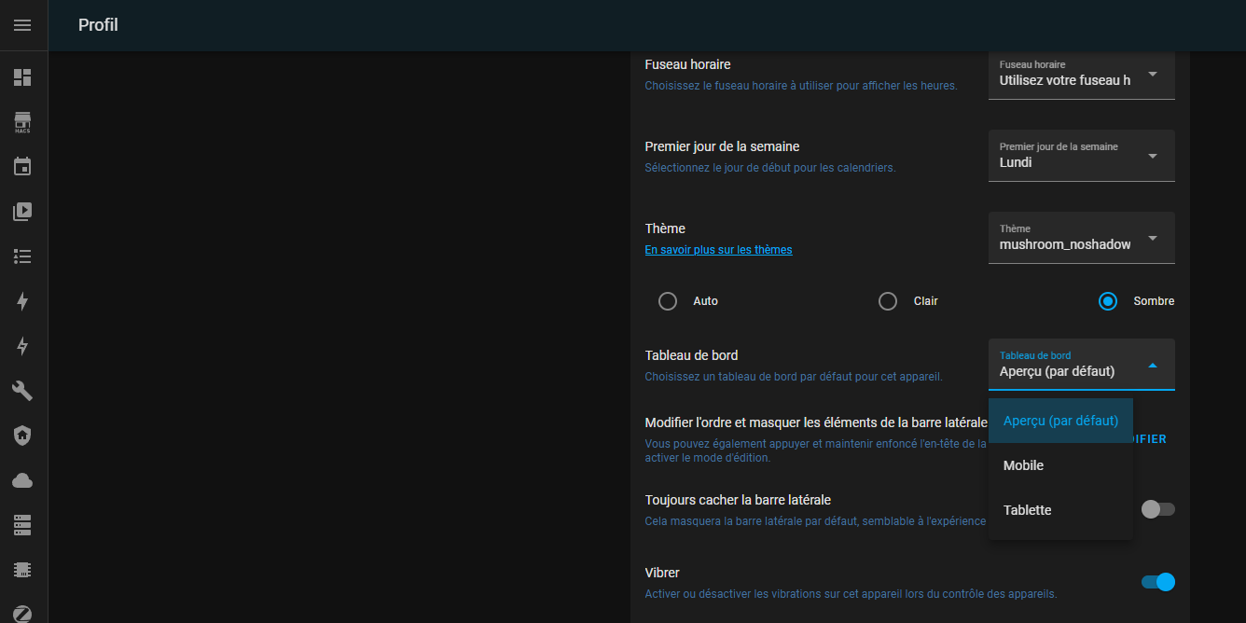
Task: Open the cloud icon in sidebar
Action: (22, 480)
